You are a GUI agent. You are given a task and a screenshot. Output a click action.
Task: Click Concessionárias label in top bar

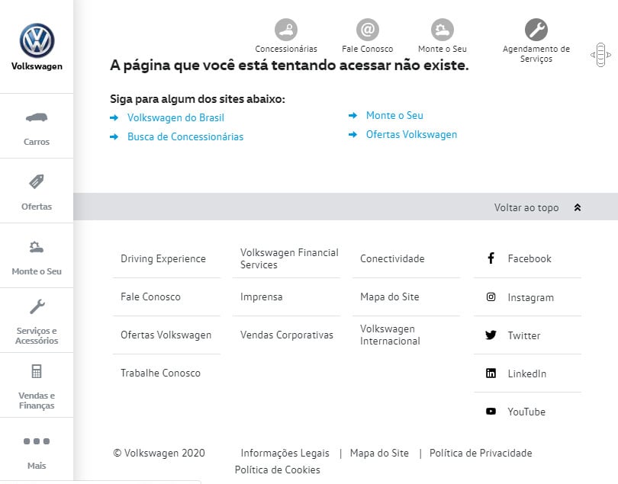pyautogui.click(x=286, y=49)
